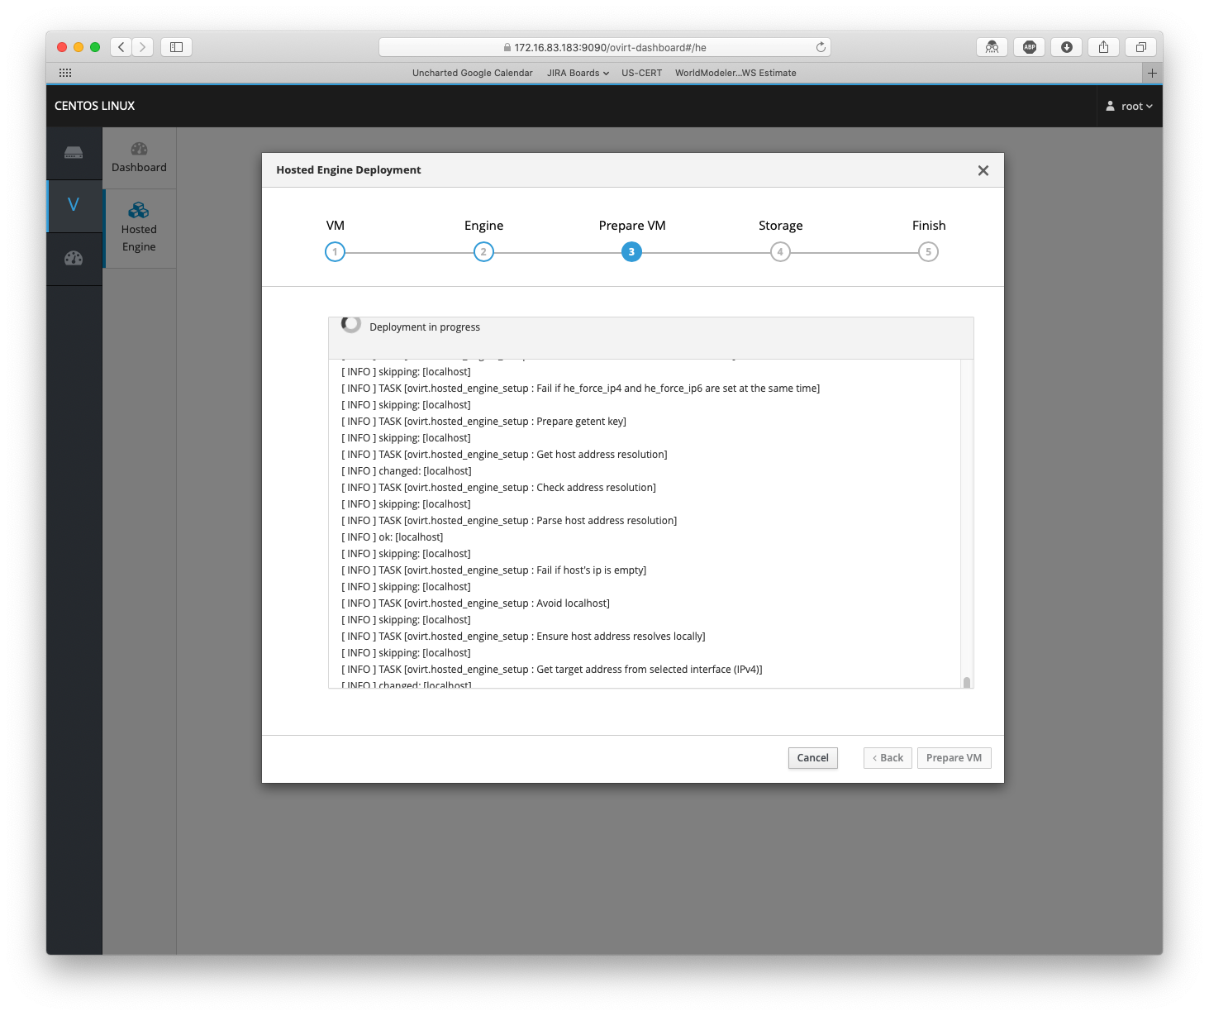Open the Hosted Engine menu item
This screenshot has height=1016, width=1209.
coord(139,227)
